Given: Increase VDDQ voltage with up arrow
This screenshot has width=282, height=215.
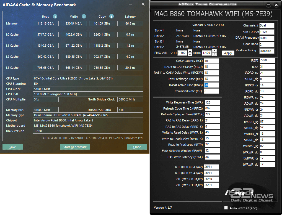Looking at the screenshot, I should [x=214, y=51].
